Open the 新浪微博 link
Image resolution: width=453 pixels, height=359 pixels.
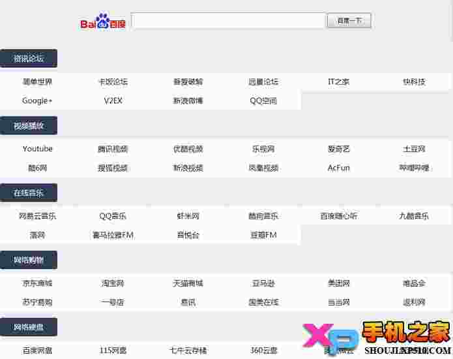click(188, 101)
